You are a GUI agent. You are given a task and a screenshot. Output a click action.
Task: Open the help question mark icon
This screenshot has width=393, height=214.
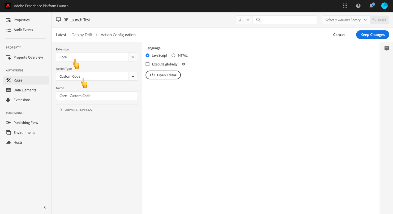click(358, 6)
